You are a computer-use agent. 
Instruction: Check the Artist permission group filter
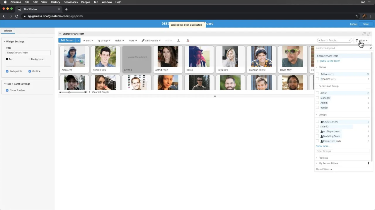[x=317, y=93]
